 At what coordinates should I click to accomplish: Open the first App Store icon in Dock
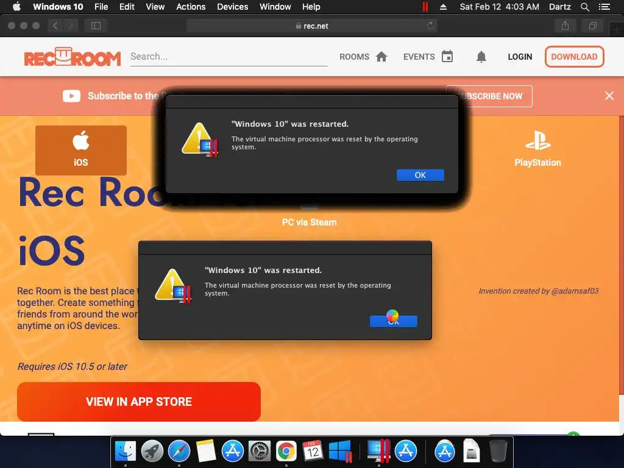click(232, 452)
